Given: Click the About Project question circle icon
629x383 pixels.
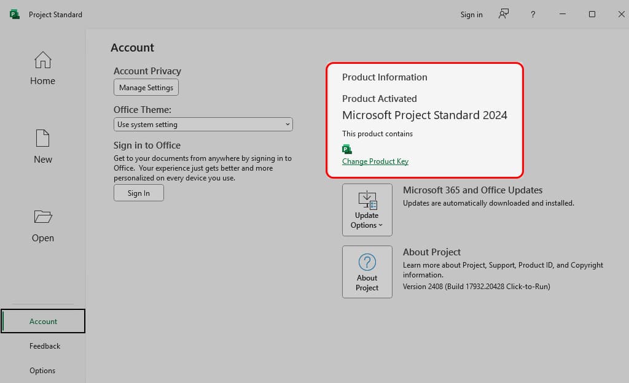Looking at the screenshot, I should (x=367, y=262).
